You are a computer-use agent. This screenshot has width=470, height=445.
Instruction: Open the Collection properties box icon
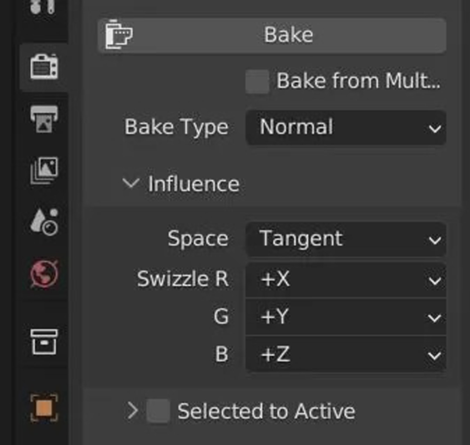point(44,341)
